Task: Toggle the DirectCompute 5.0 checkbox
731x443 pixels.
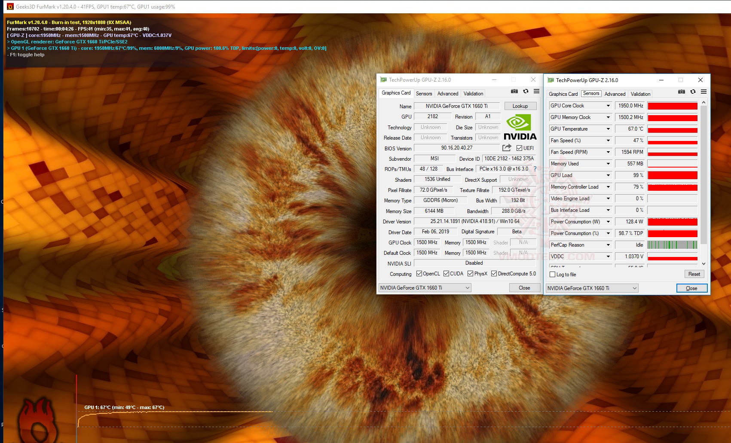Action: tap(494, 274)
